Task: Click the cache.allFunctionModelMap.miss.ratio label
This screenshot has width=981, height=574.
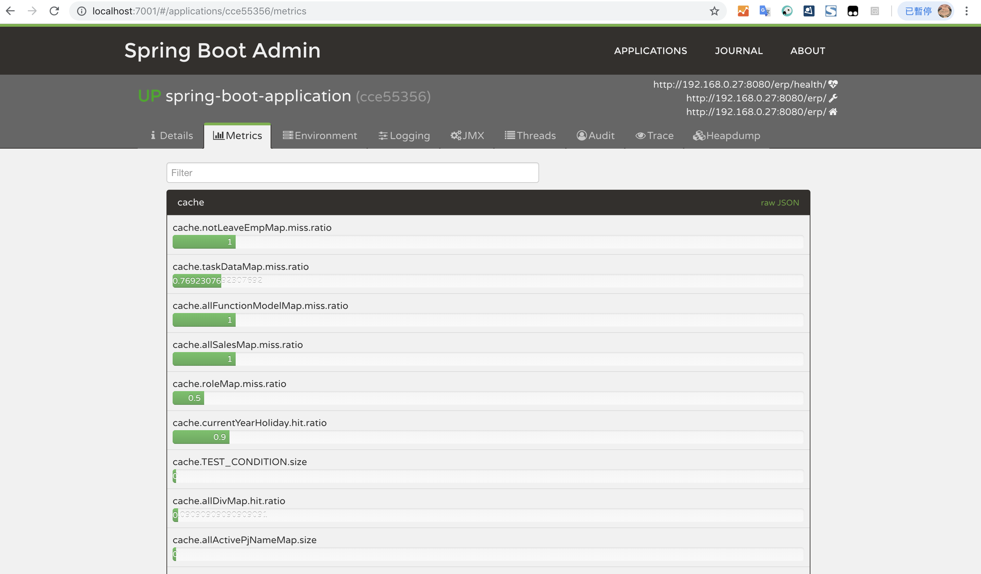Action: (x=260, y=305)
